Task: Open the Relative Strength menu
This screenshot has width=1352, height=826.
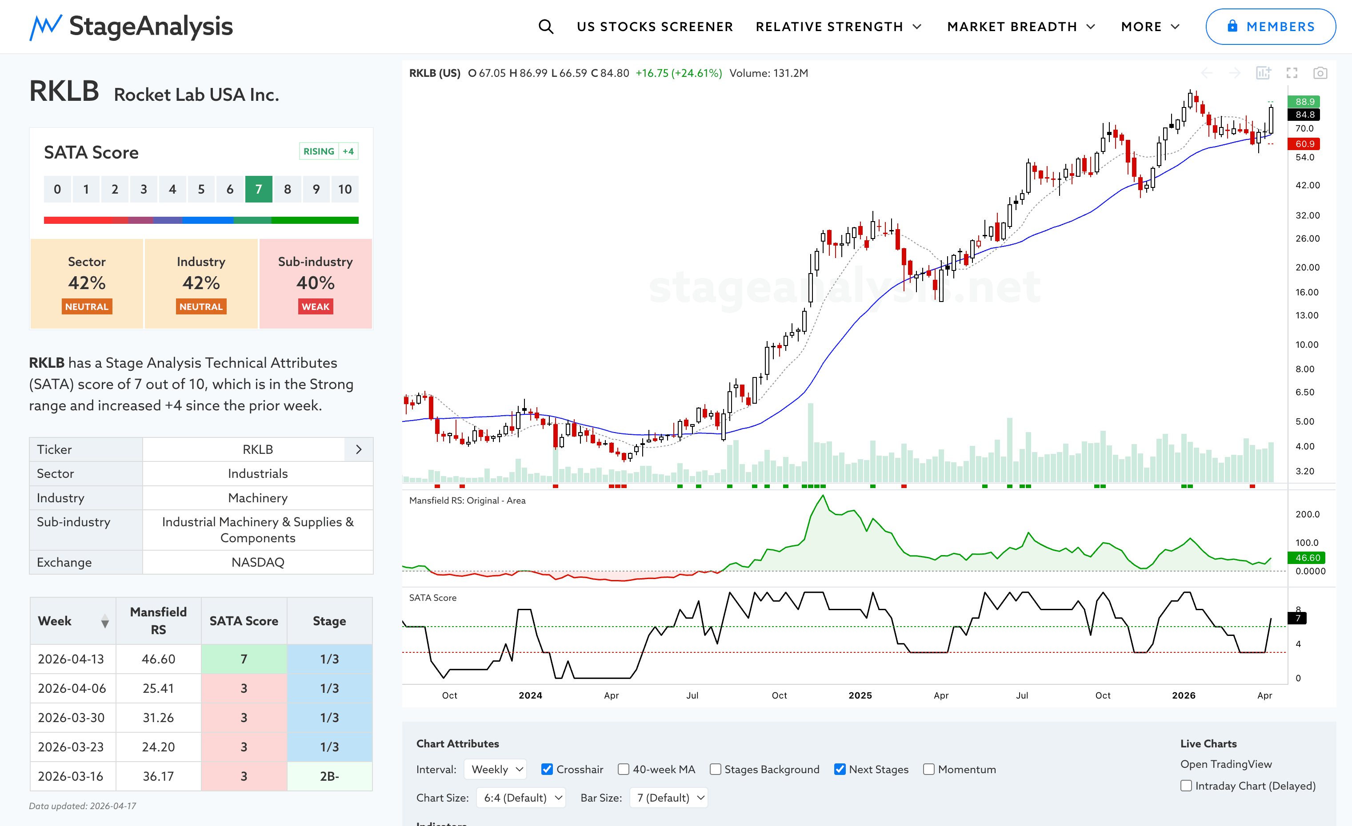Action: tap(838, 26)
